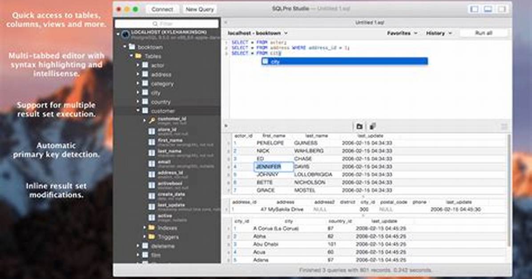This screenshot has height=279, width=532.
Task: Click the address table icon
Action: (145, 74)
